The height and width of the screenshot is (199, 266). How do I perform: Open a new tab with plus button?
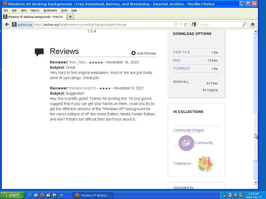[x=70, y=17]
